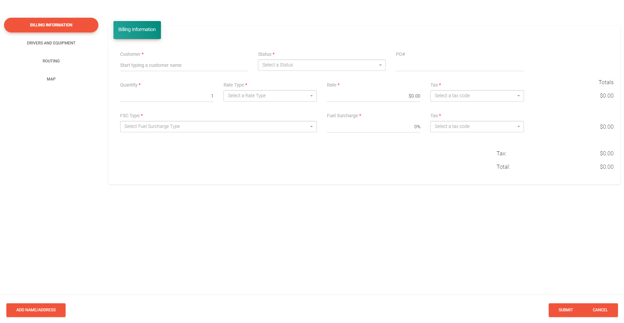The image size is (624, 323).
Task: Open the Status dropdown
Action: tap(321, 65)
